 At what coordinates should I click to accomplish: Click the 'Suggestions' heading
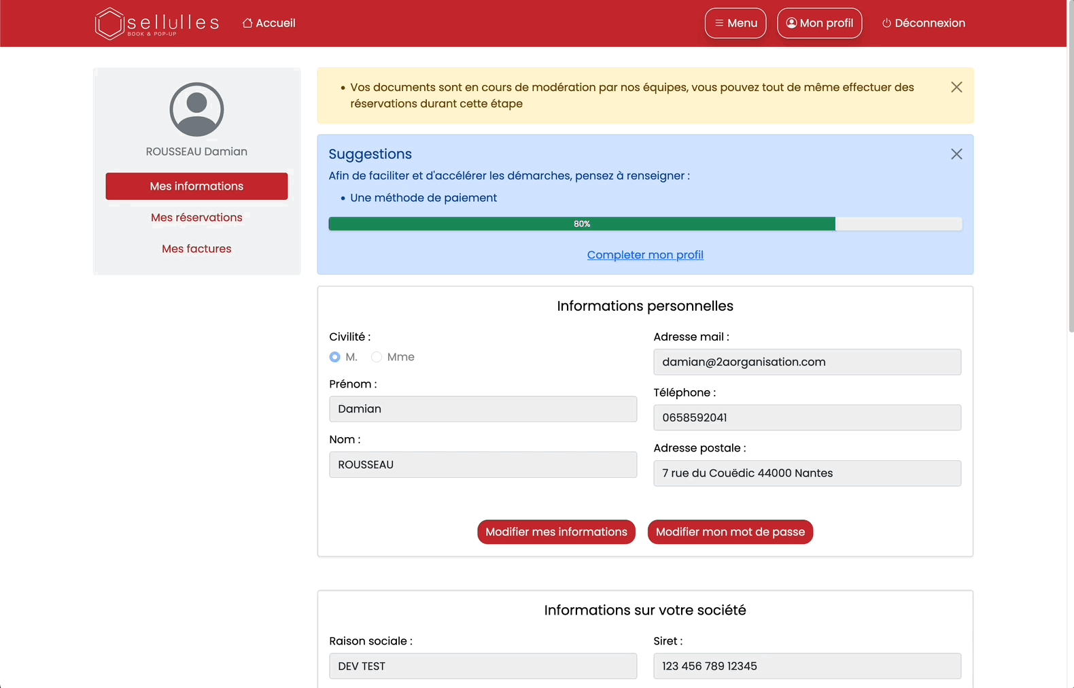coord(370,154)
